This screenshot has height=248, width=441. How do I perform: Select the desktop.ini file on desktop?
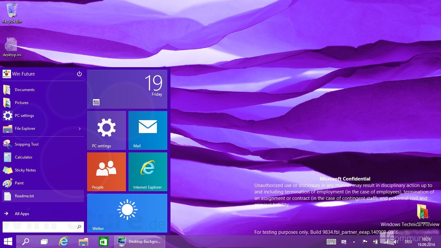12,47
